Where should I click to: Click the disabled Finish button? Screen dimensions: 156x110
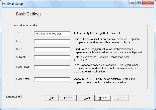(121, 98)
